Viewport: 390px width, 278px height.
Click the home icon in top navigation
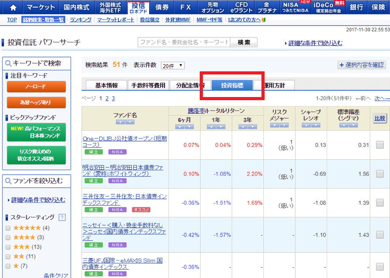[13, 8]
